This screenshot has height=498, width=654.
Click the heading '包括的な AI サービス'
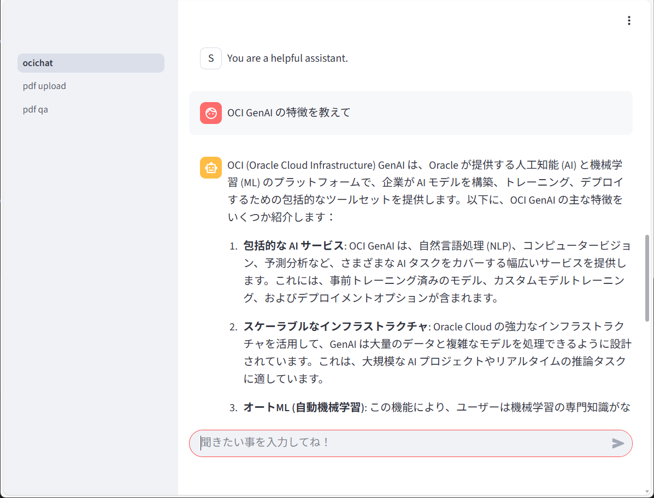coord(293,246)
